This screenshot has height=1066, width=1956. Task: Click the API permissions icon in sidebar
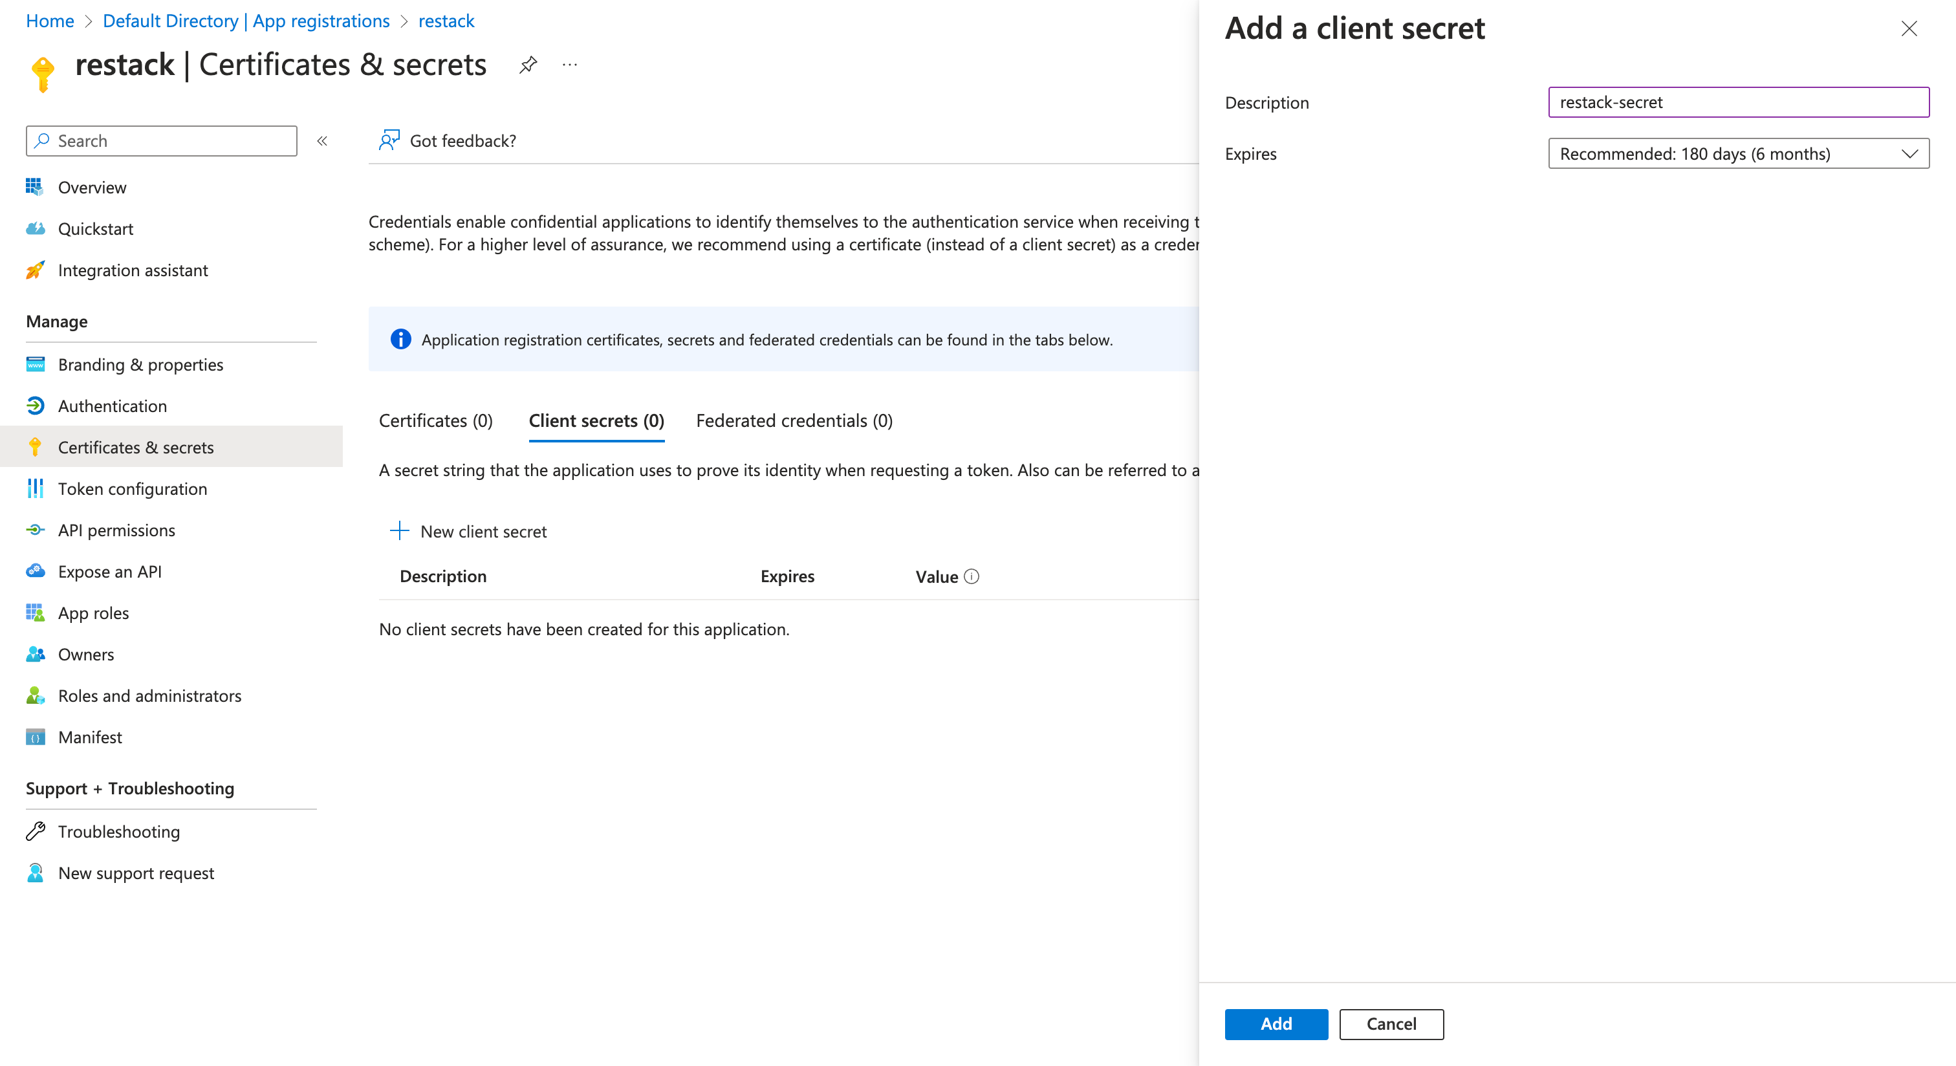pos(35,530)
